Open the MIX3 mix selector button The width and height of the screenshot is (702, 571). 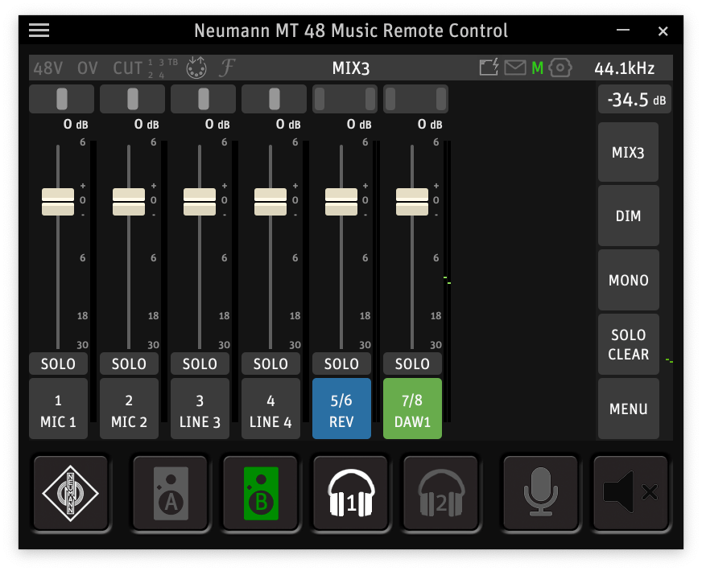coord(628,152)
